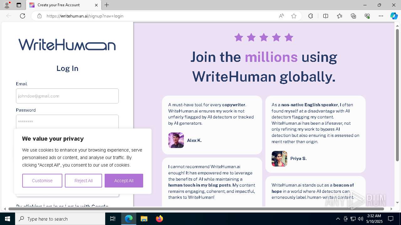Open the network status tray icon
401x225 pixels.
click(x=353, y=219)
